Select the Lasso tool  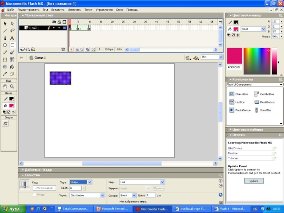pyautogui.click(x=12, y=31)
